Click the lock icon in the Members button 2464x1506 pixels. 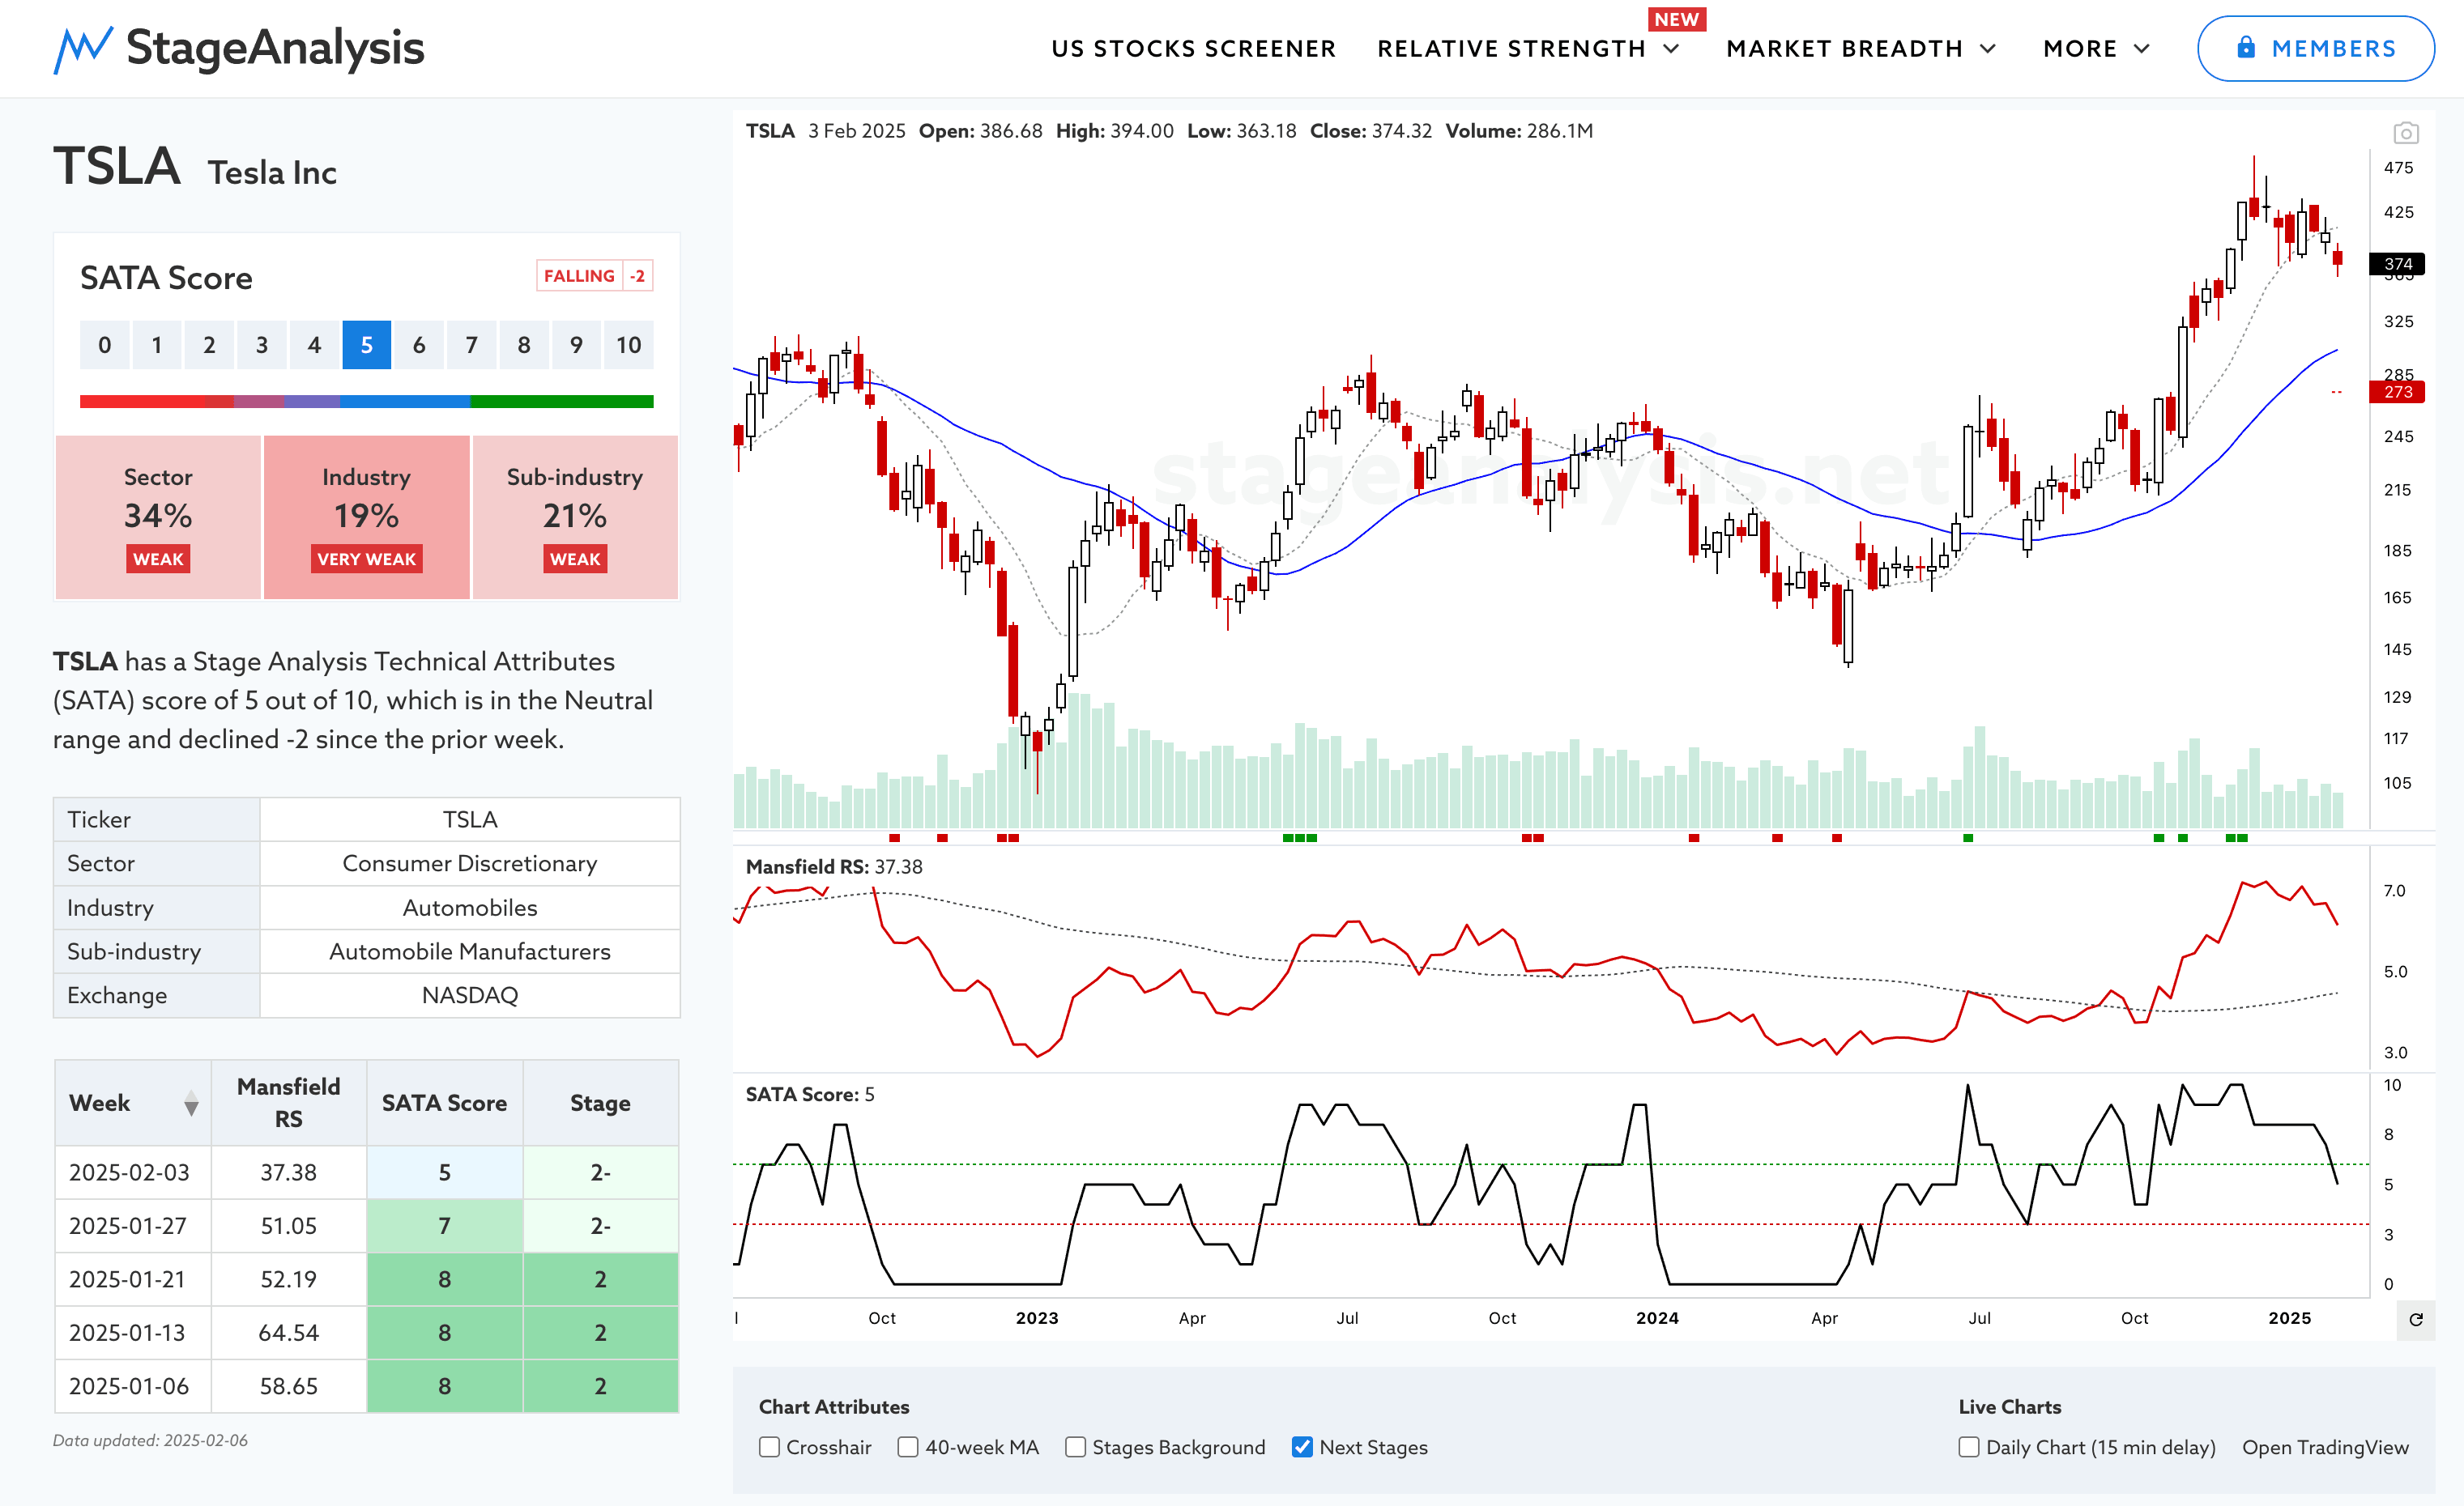point(2246,48)
